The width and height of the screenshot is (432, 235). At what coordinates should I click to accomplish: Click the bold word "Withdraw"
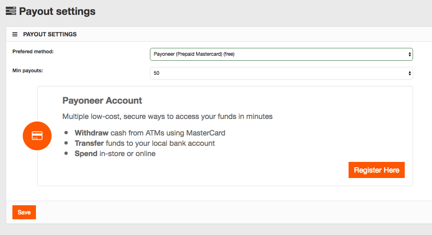[x=91, y=133]
